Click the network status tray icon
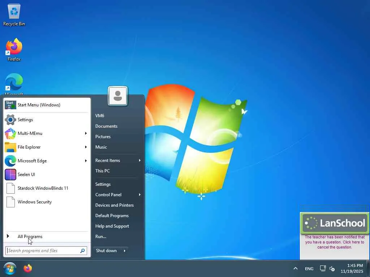 [x=323, y=268]
